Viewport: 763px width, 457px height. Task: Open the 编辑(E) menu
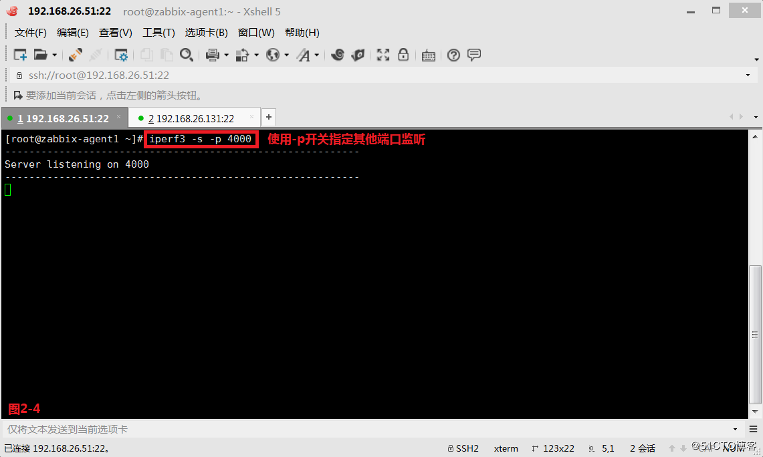(72, 33)
